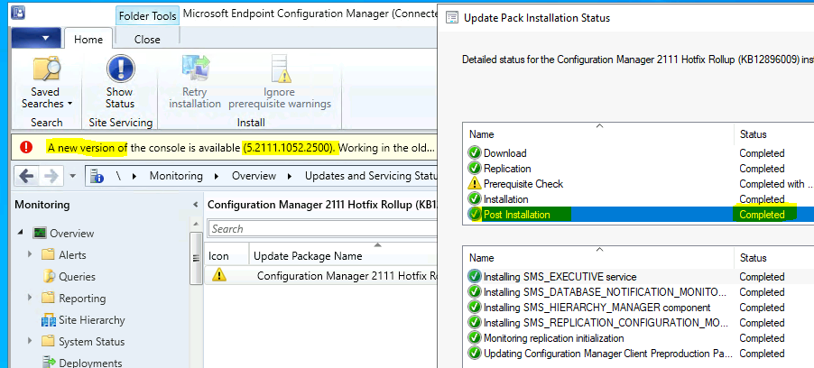This screenshot has width=814, height=368.
Task: Click Status column header in lower details list
Action: point(774,257)
